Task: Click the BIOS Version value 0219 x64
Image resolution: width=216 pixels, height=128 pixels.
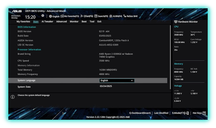Action: (104, 31)
